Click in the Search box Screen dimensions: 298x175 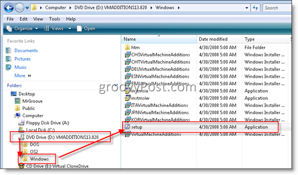pyautogui.click(x=277, y=8)
